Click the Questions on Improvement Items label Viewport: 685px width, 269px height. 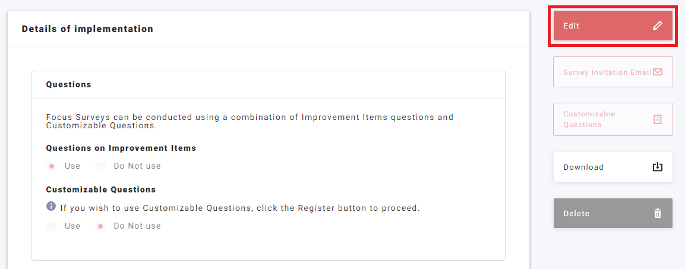121,148
